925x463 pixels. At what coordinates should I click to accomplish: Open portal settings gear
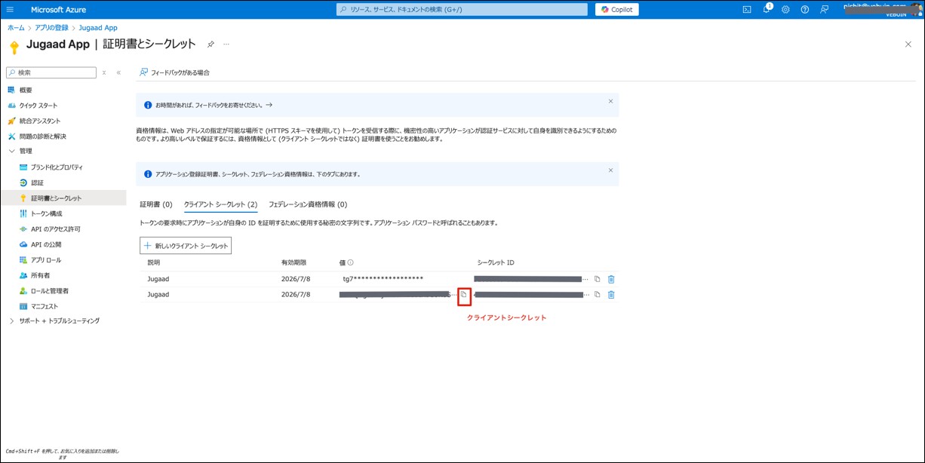pos(785,9)
